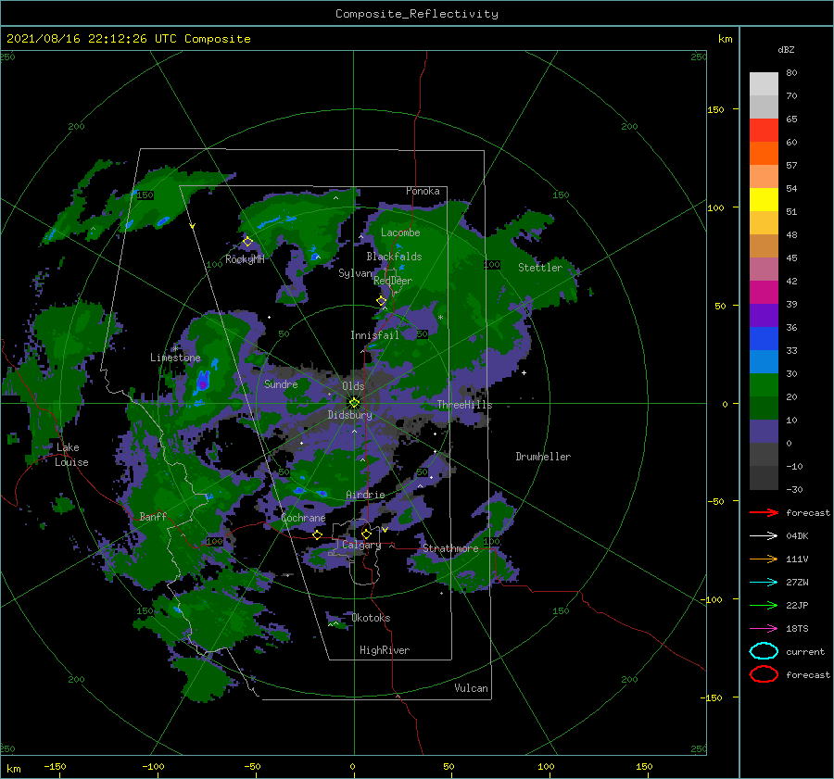Click the yellow diamond marker below RedDeer
Screen dimensions: 834x779
click(x=382, y=301)
